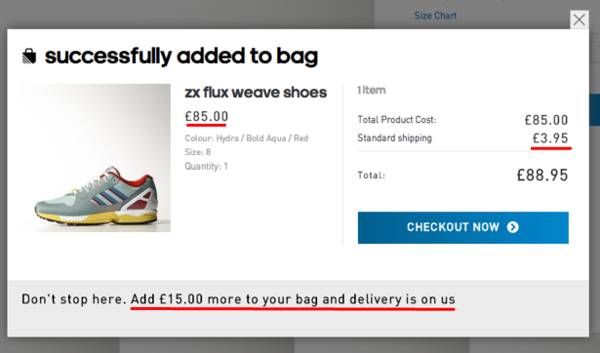Viewport: 600px width, 353px height.
Task: Click the Standard shipping label
Action: coord(394,138)
